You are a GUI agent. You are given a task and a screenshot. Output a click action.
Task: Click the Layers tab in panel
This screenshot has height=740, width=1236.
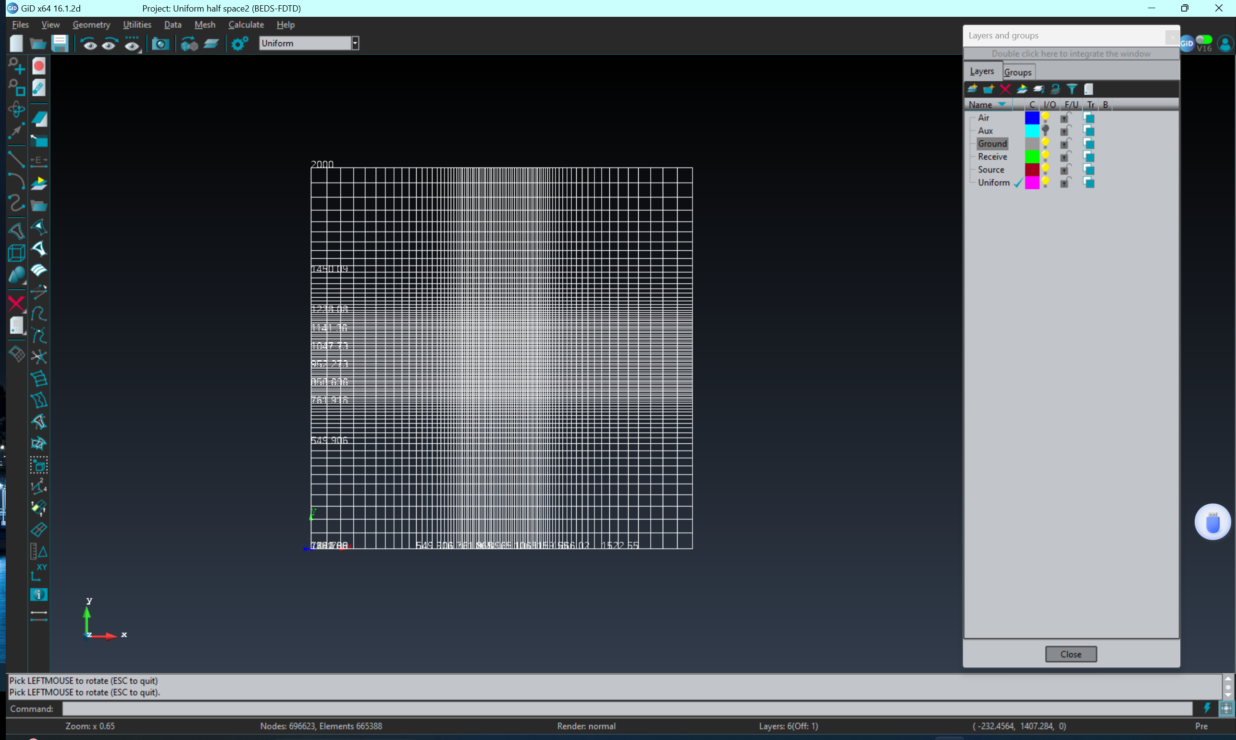click(981, 72)
